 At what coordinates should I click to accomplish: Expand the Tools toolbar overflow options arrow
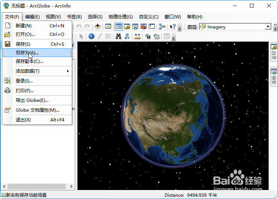tap(174, 39)
